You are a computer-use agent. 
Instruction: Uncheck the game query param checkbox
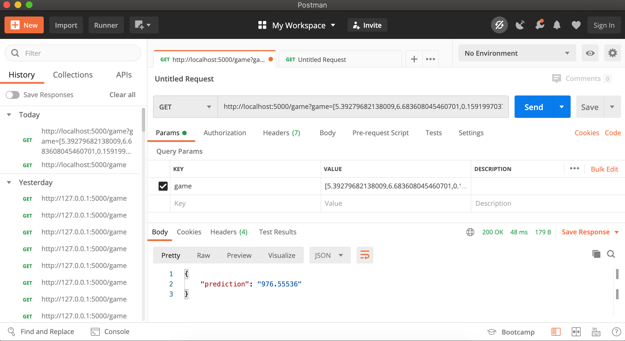coord(163,186)
